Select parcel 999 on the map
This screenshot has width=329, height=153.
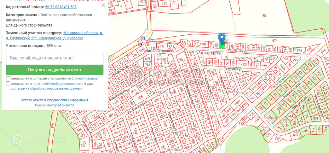coord(296,135)
